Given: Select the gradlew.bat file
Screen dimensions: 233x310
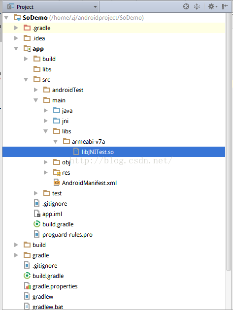Looking at the screenshot, I should pos(48,307).
